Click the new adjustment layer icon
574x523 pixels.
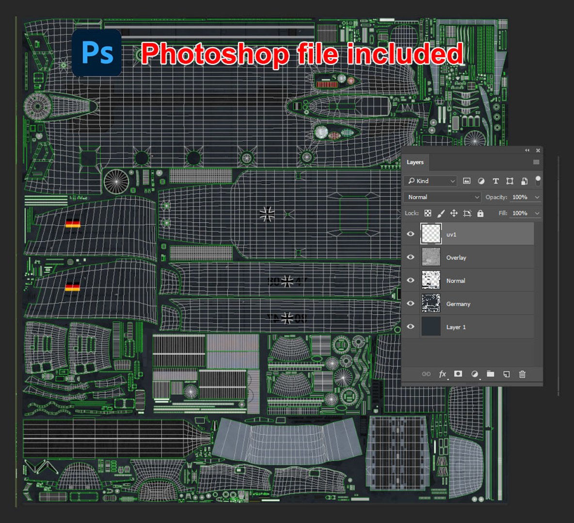(x=475, y=374)
